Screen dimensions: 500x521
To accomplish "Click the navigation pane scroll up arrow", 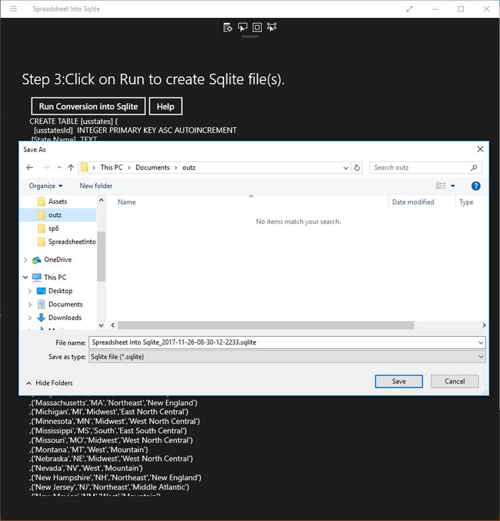I will pos(101,200).
